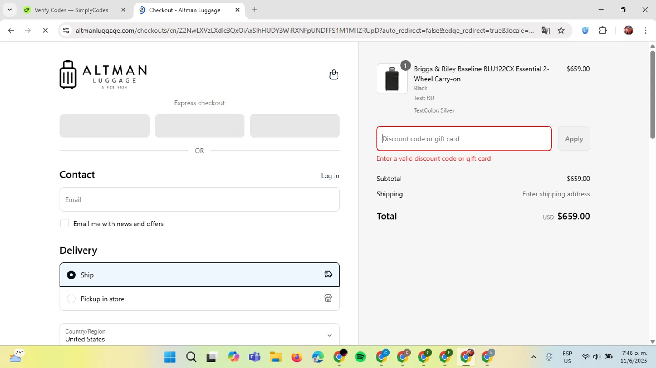This screenshot has height=368, width=656.
Task: Click the browser back arrow
Action: 11,30
